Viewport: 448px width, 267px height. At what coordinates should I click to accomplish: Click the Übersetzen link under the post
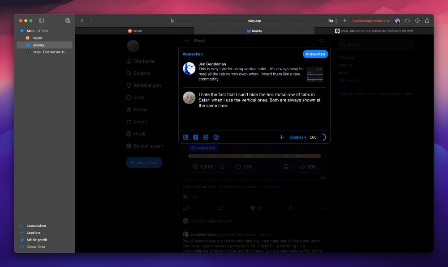click(x=272, y=186)
